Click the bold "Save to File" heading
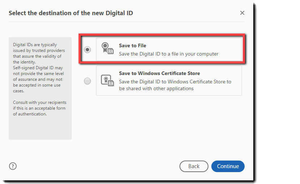The height and width of the screenshot is (184, 300). click(x=132, y=46)
